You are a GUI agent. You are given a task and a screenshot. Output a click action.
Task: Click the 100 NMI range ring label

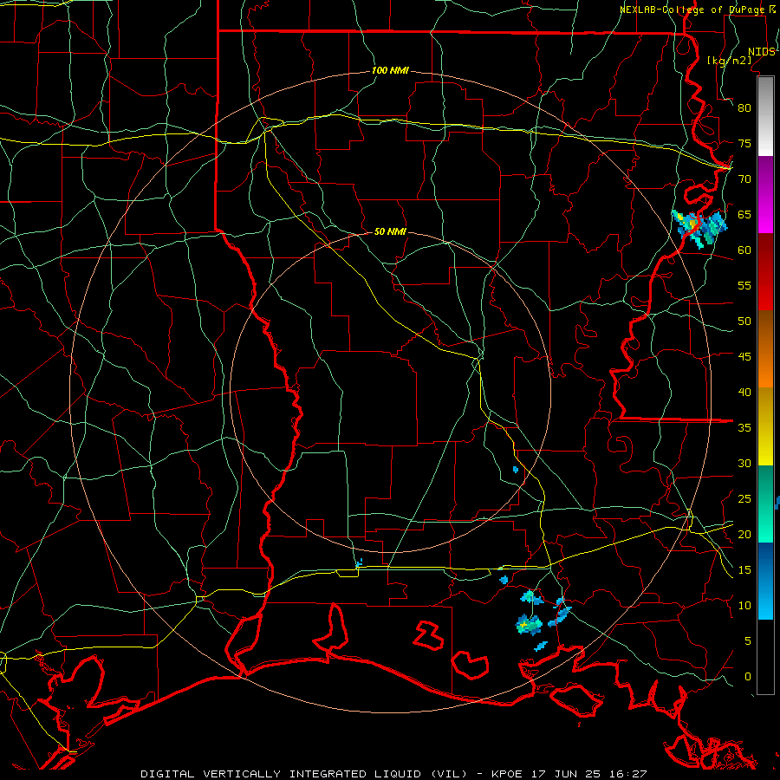click(x=390, y=71)
